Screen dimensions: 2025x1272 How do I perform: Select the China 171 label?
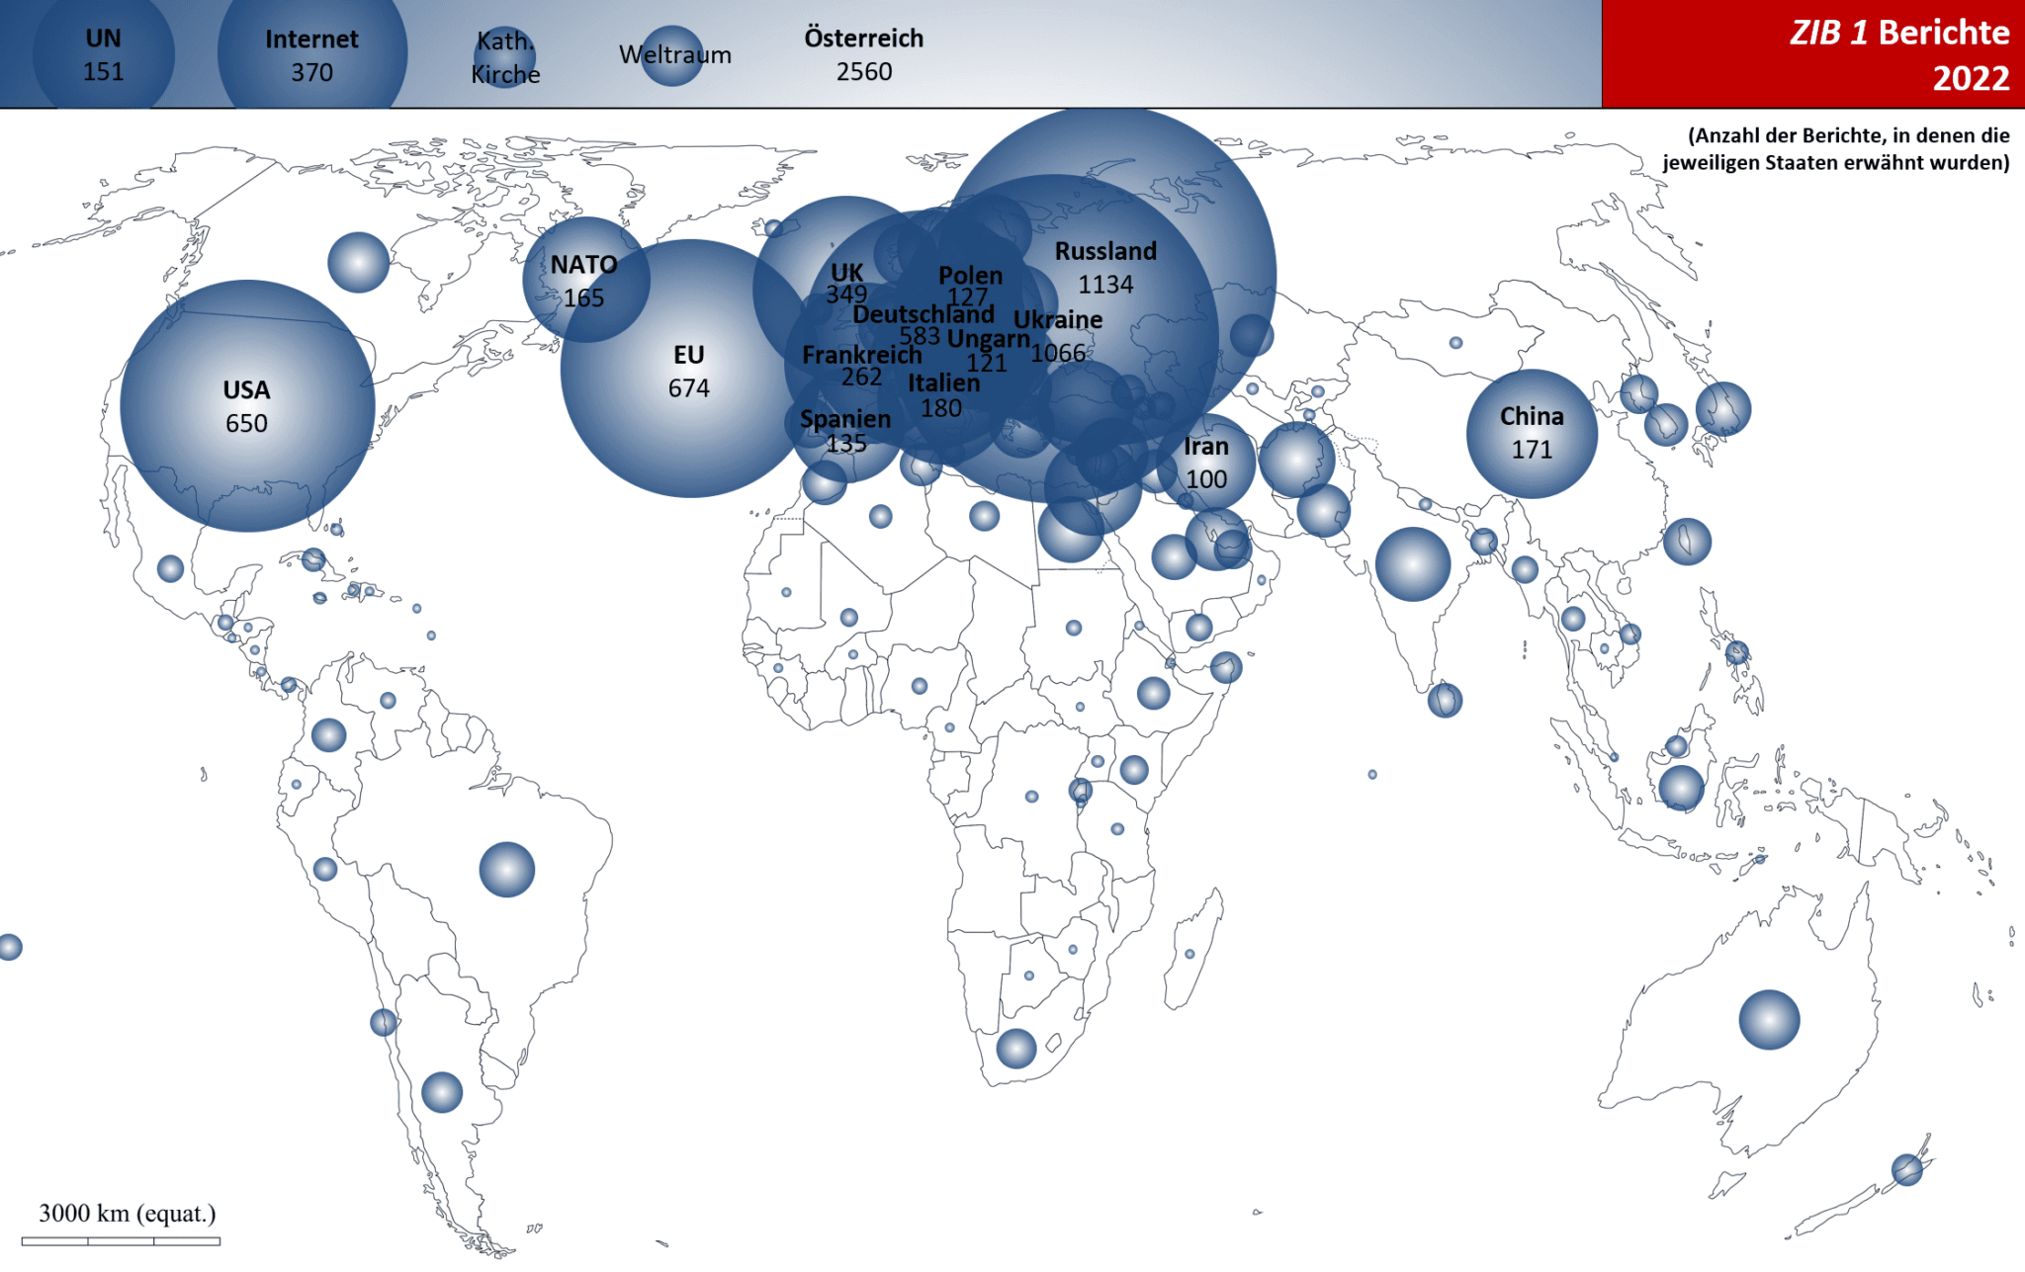[1532, 433]
